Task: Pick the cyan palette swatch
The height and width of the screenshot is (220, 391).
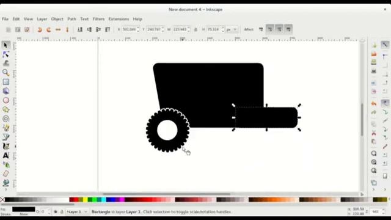Action: pos(103,200)
